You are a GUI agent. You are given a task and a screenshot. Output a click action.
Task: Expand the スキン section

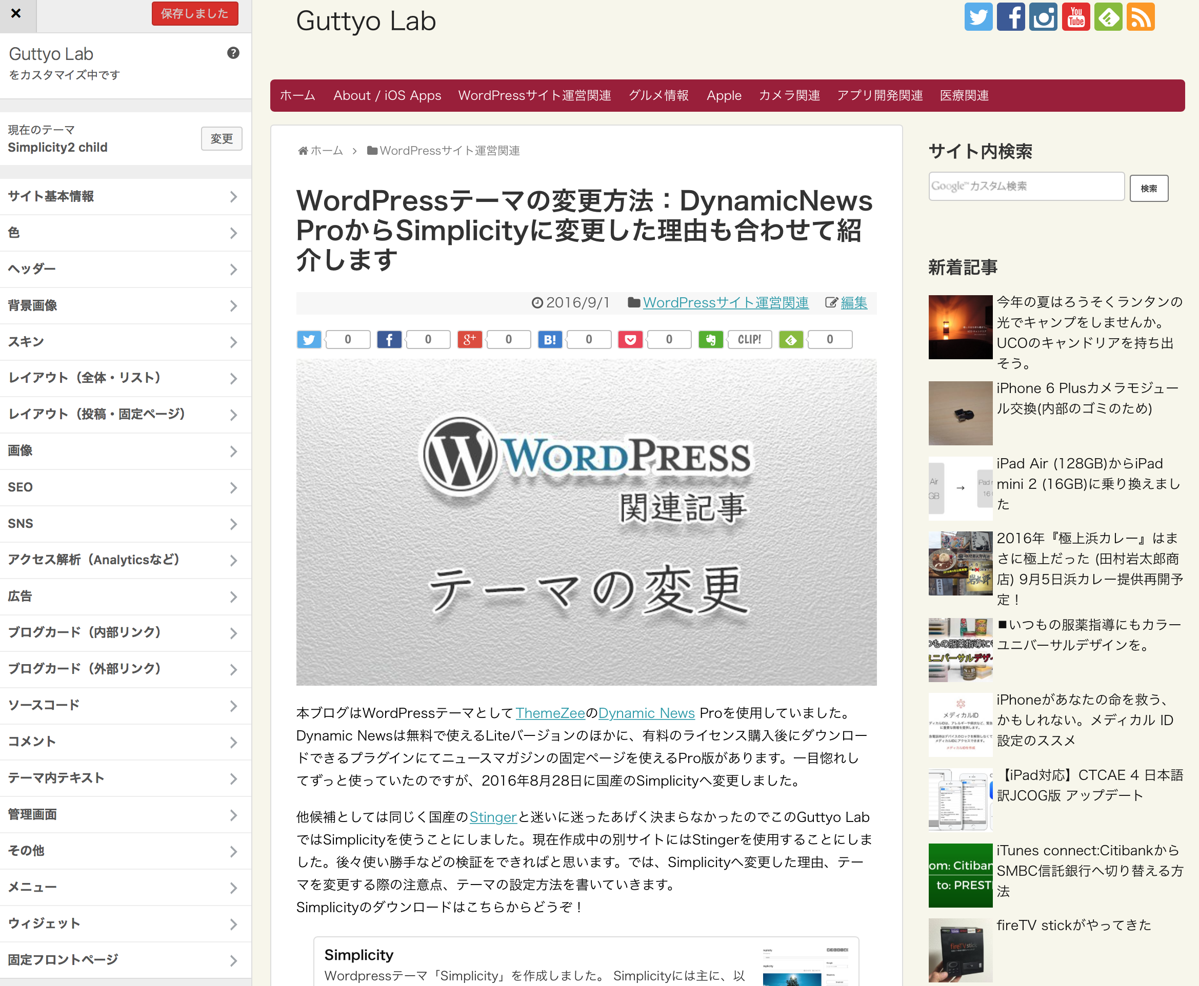(x=126, y=342)
